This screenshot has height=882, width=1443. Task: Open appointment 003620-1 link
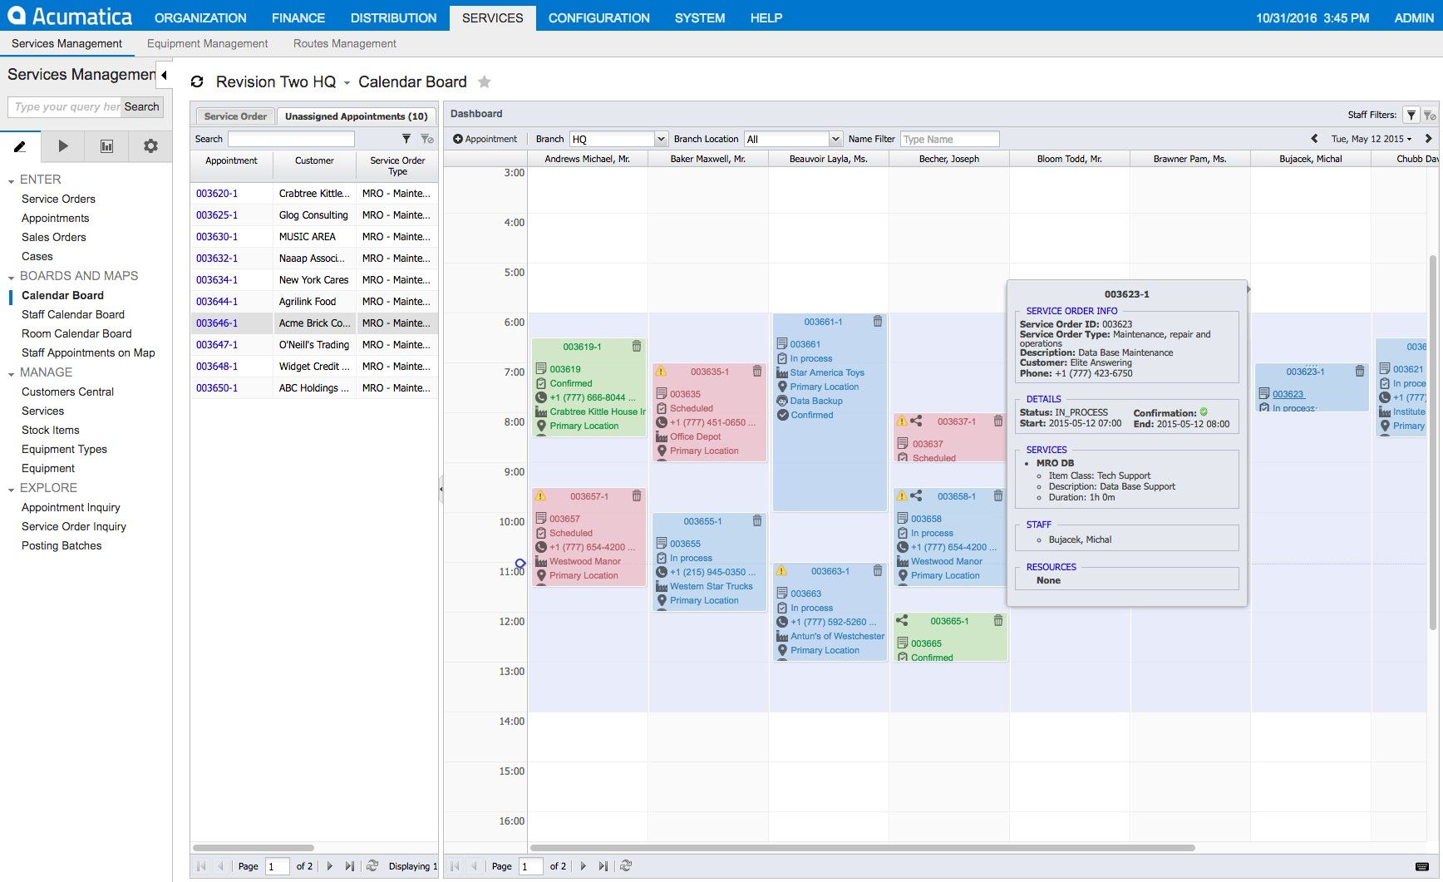click(x=218, y=193)
